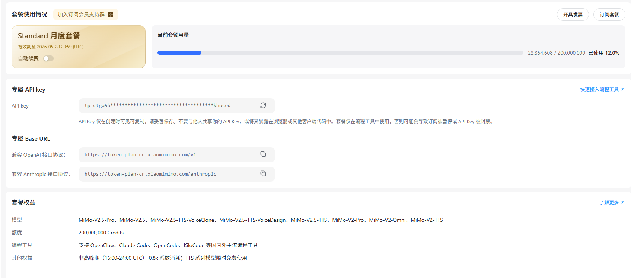The image size is (631, 278).
Task: Join via 加入订阅会员支持群 label
Action: click(x=81, y=15)
